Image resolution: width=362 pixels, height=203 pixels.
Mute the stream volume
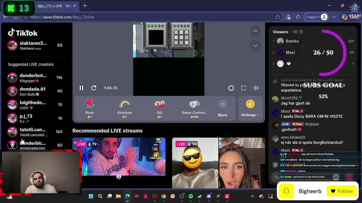point(256,88)
